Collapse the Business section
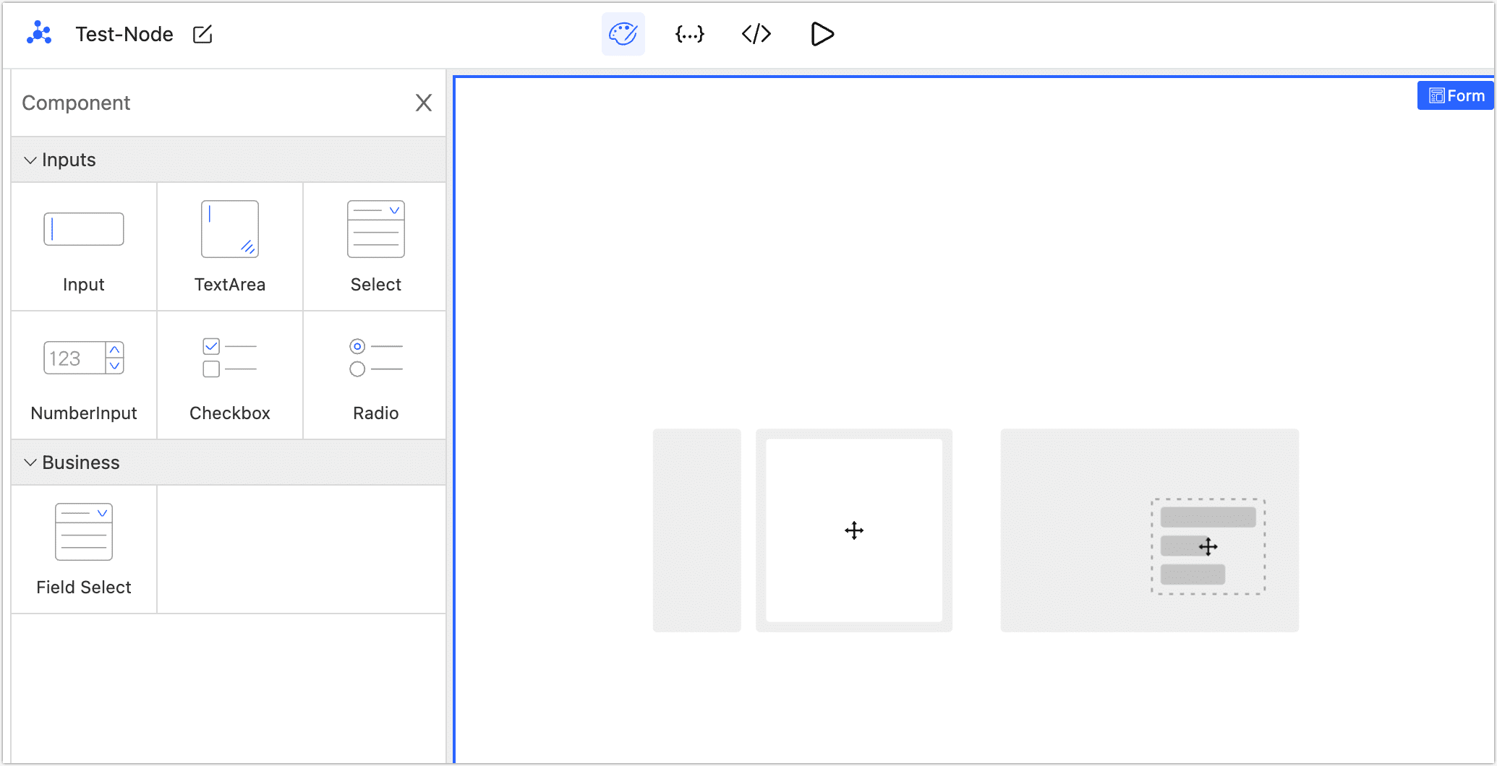 (30, 462)
